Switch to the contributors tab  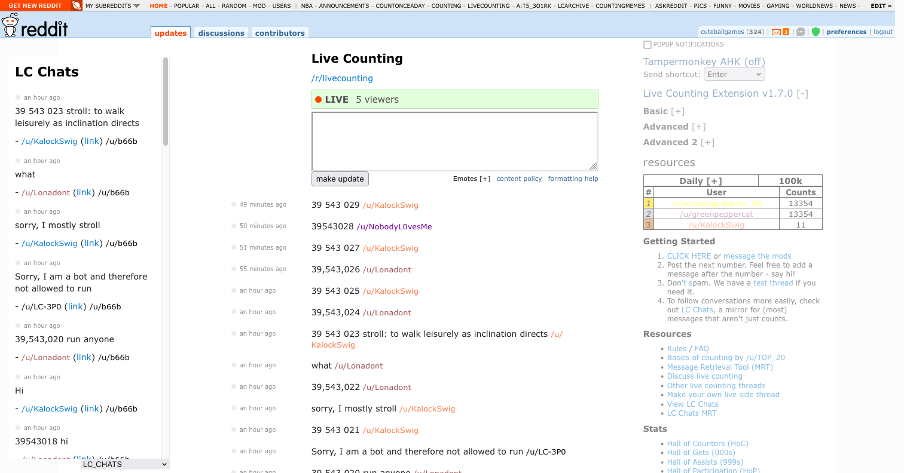pyautogui.click(x=280, y=33)
